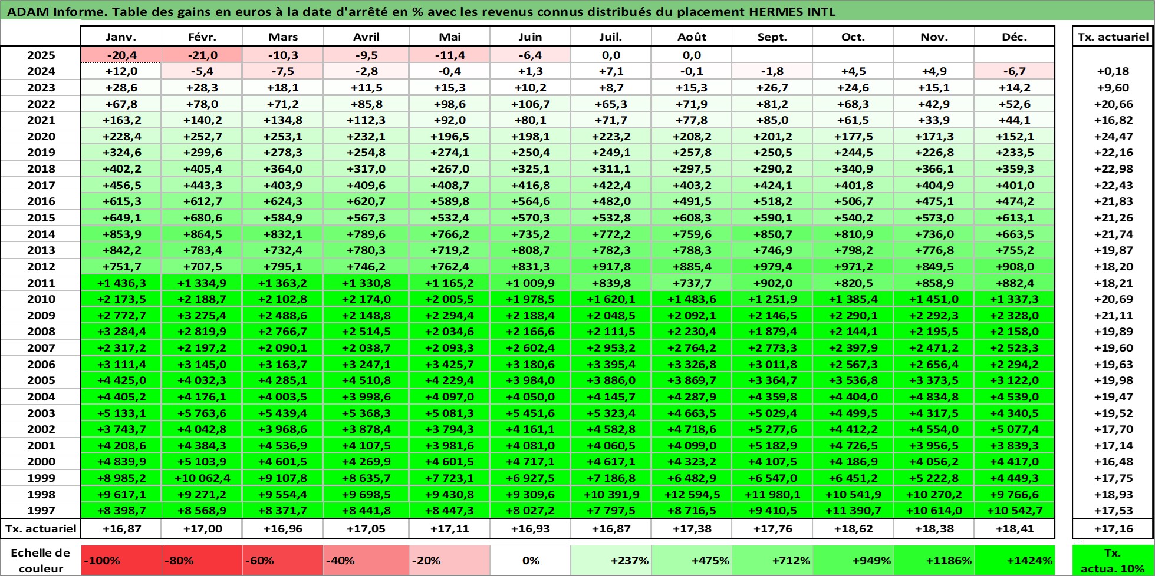Screen dimensions: 1155x576
Task: Click the -21,0 cell for February 2025
Action: [x=202, y=55]
